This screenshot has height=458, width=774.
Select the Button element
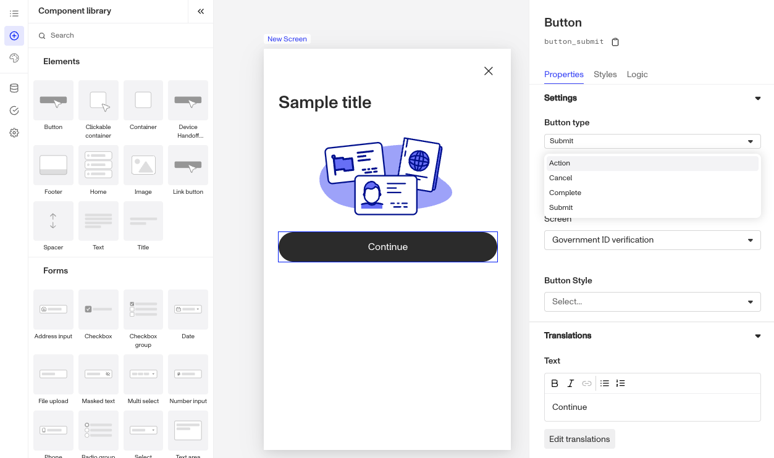(53, 106)
